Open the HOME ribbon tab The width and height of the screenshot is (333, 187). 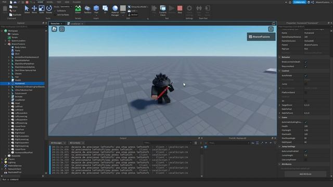[x=40, y=2]
